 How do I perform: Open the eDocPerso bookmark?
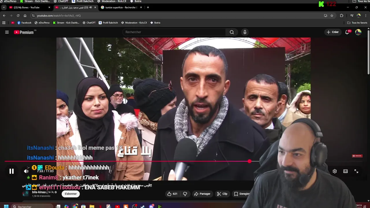point(42,23)
